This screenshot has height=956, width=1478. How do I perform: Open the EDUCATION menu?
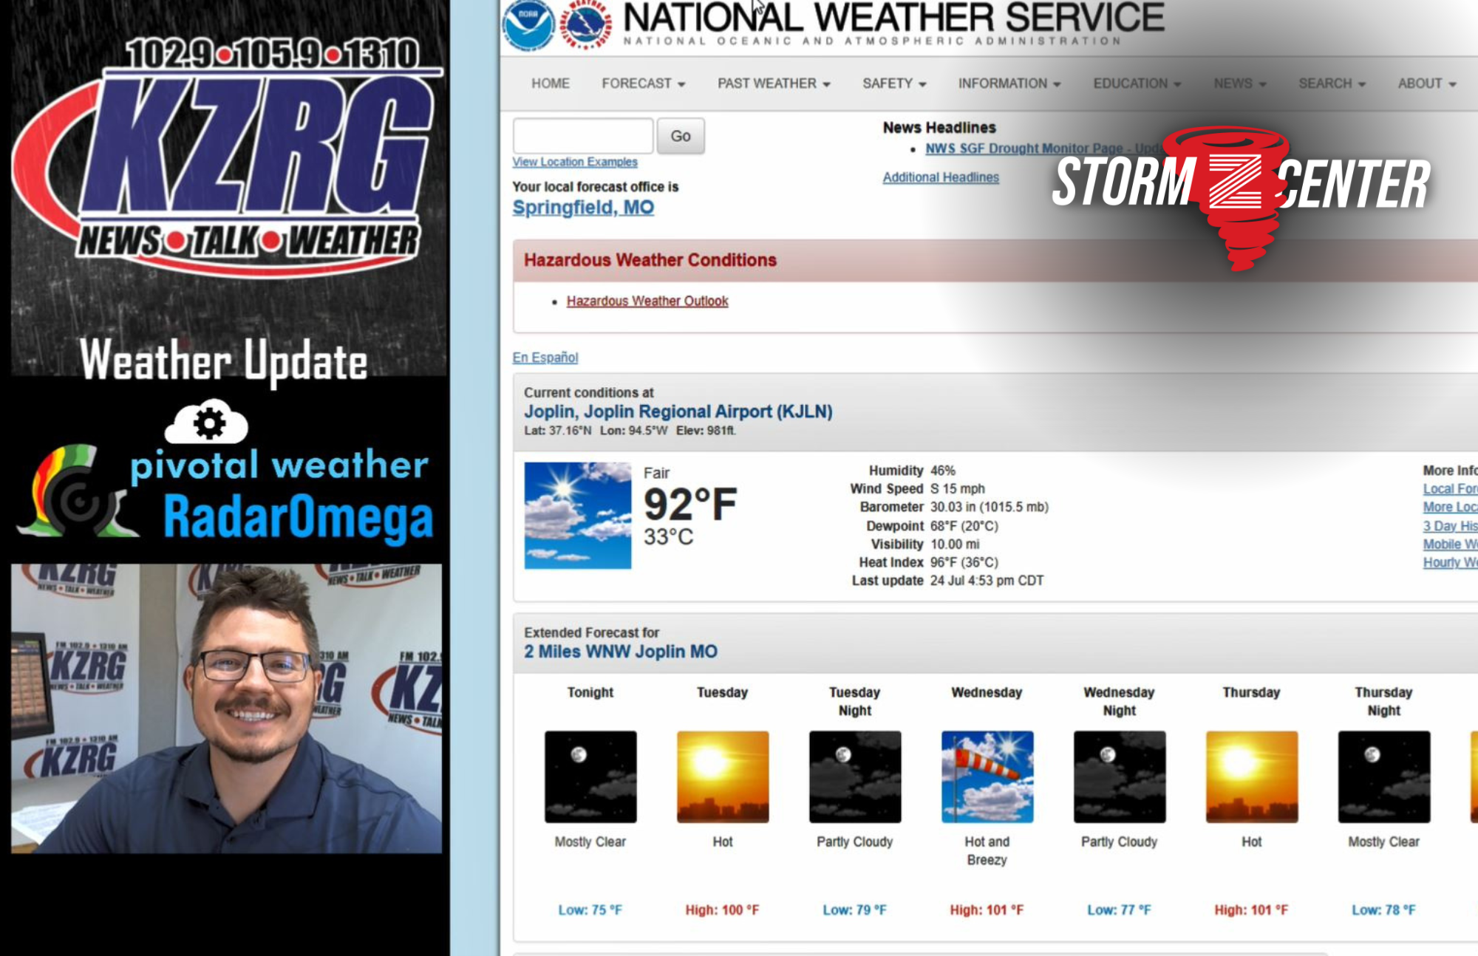[1137, 83]
